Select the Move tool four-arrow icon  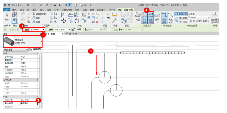click(x=64, y=21)
